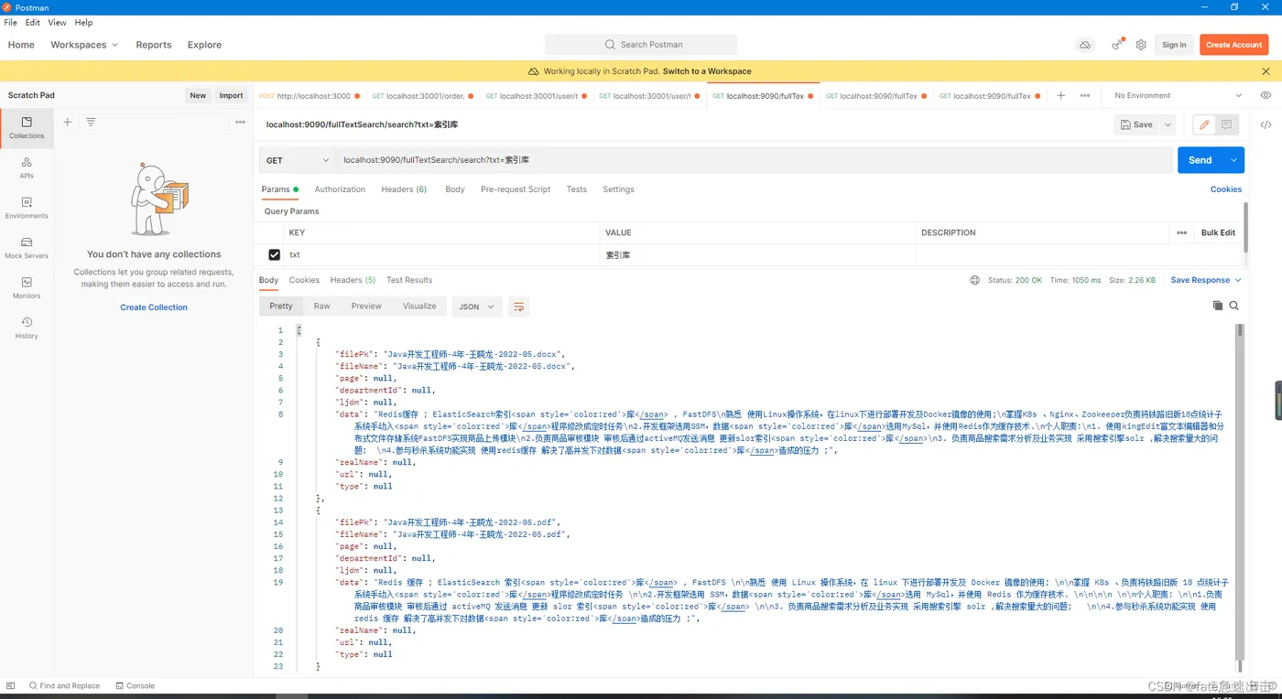Click the Save request button
1282x699 pixels.
point(1136,124)
